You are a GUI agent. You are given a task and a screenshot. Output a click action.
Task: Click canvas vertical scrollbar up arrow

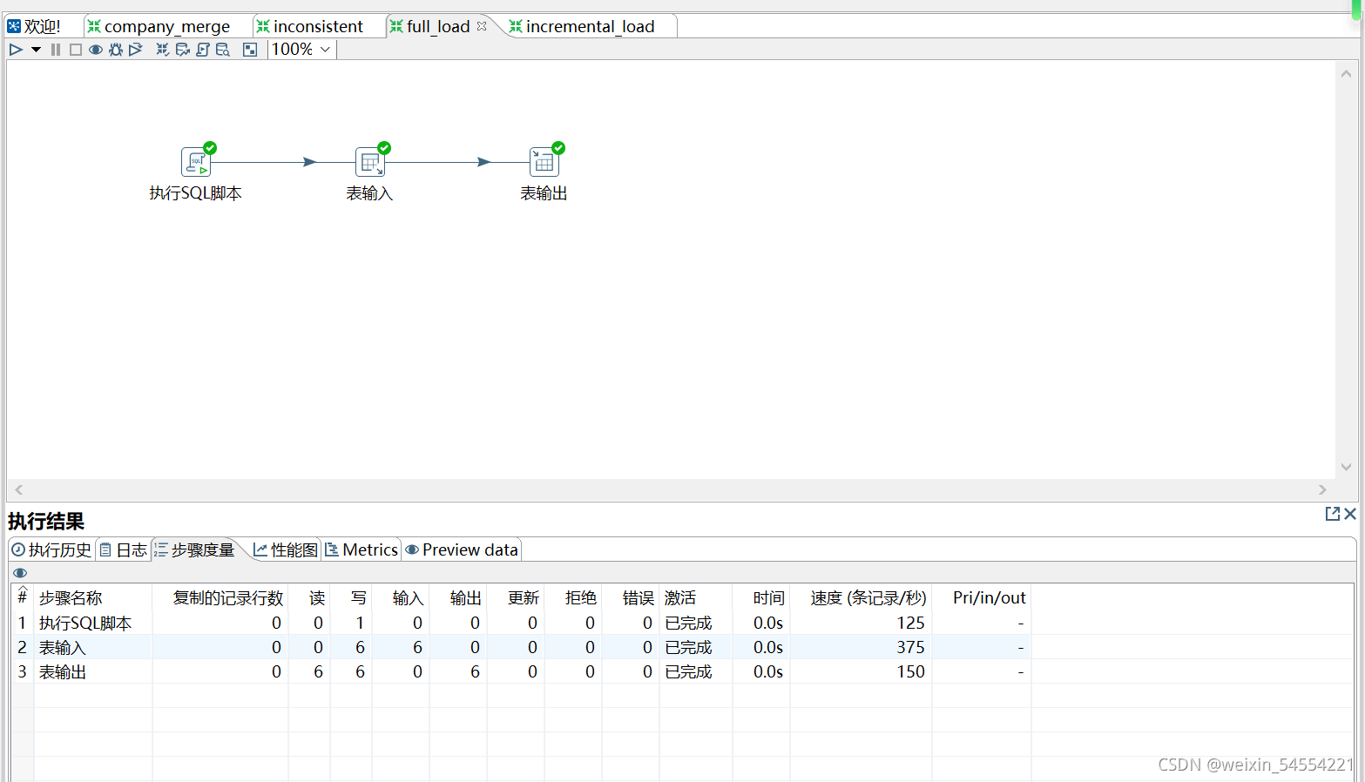point(1346,74)
